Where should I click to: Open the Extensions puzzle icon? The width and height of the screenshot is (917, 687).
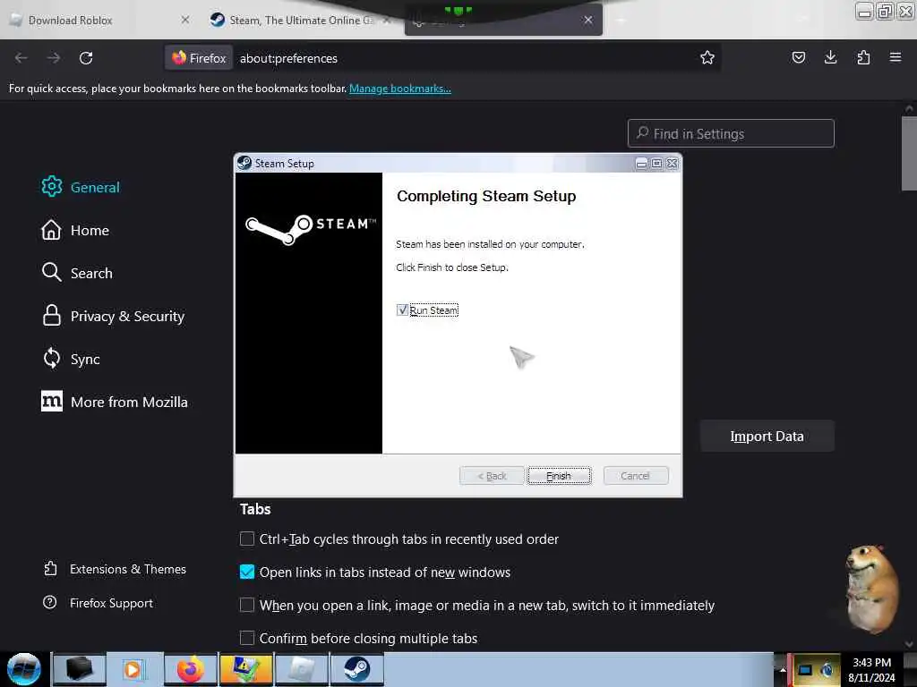863,57
